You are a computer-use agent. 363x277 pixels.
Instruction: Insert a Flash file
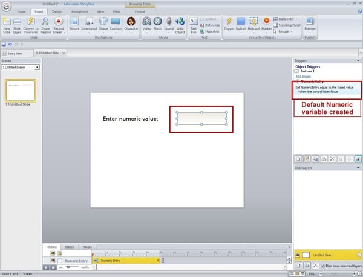[x=157, y=24]
